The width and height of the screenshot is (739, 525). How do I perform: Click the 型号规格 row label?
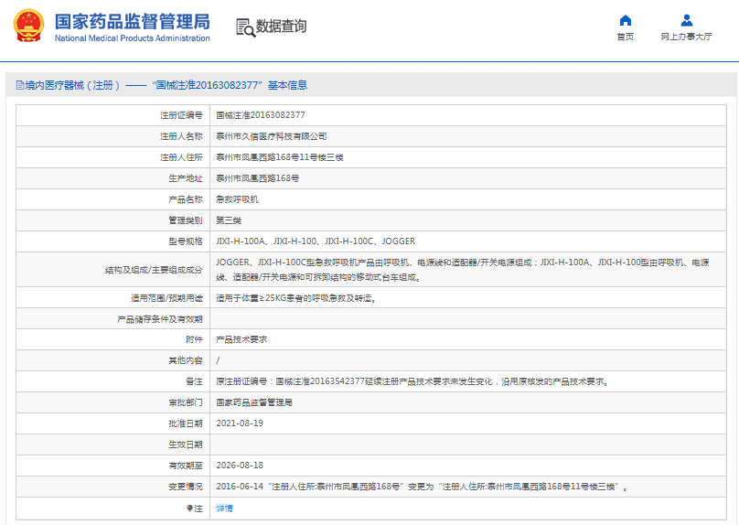click(186, 241)
